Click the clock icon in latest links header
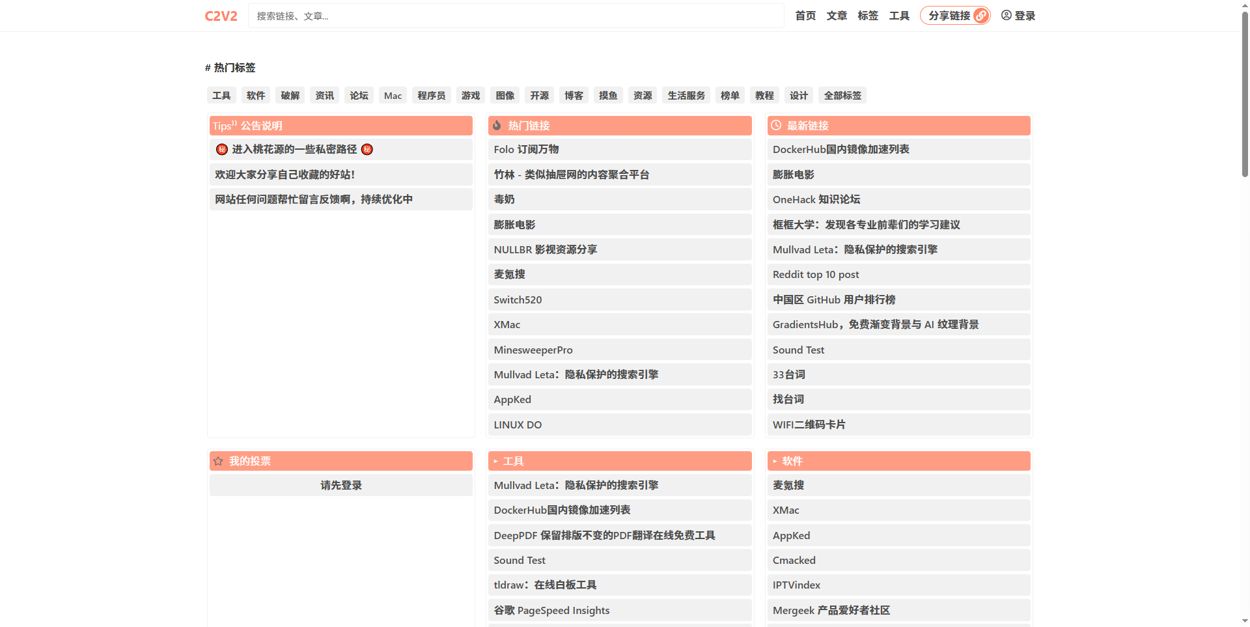This screenshot has width=1250, height=627. [x=776, y=126]
